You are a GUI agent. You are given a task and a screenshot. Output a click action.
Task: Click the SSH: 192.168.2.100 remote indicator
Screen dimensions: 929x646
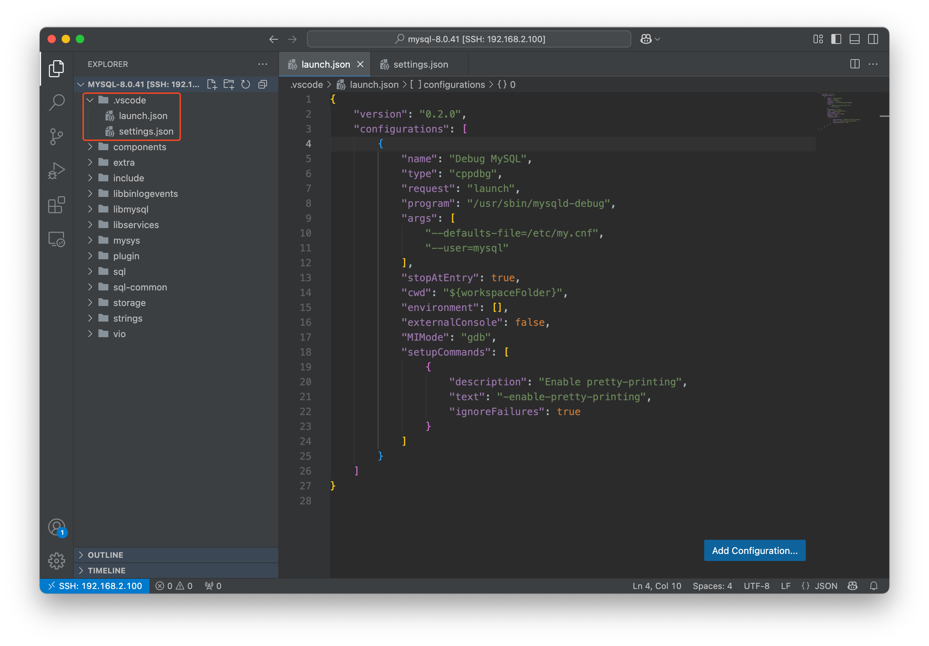tap(95, 586)
